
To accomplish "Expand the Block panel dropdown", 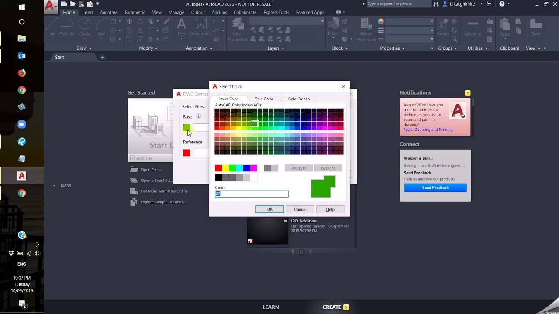I will (x=340, y=48).
